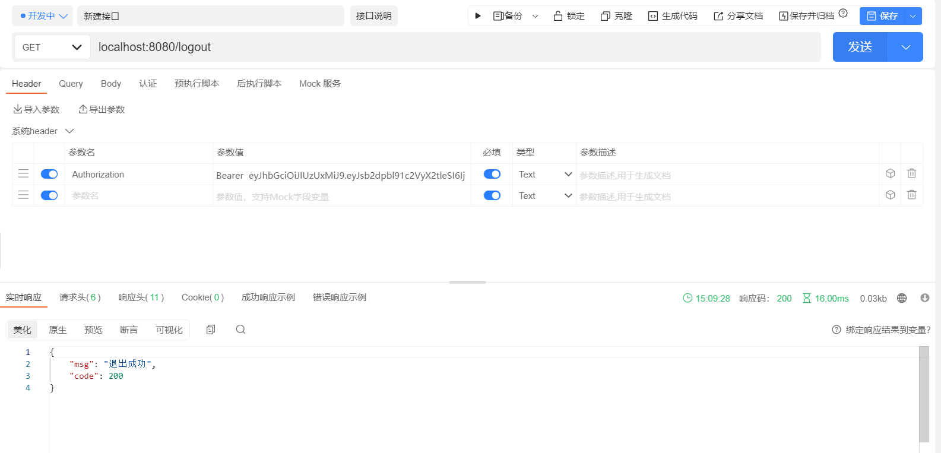Click 导入参数 import parameters
Image resolution: width=941 pixels, height=453 pixels.
pos(36,109)
